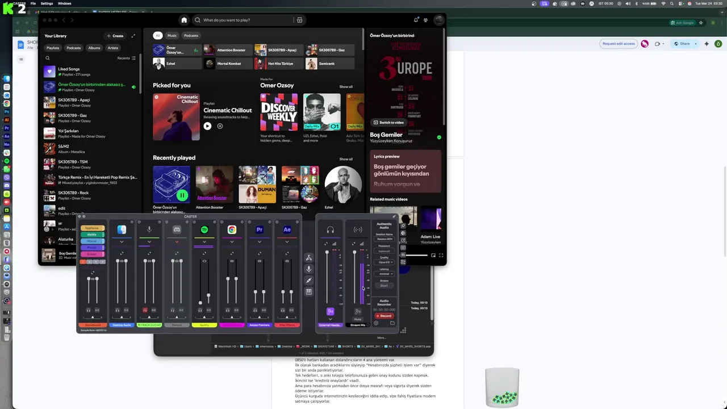
Task: Expand Your Library with the arrows icon
Action: coord(133,36)
